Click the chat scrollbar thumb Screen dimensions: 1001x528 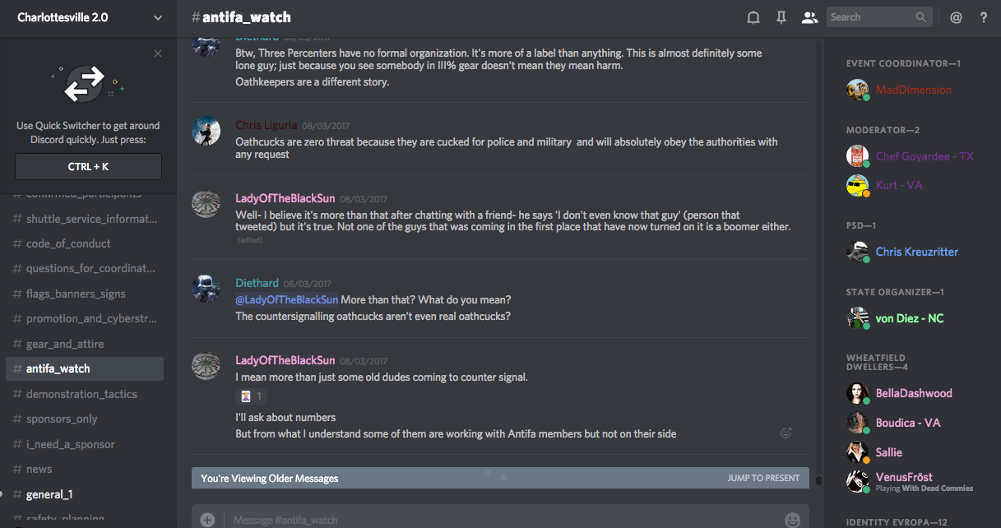[818, 479]
